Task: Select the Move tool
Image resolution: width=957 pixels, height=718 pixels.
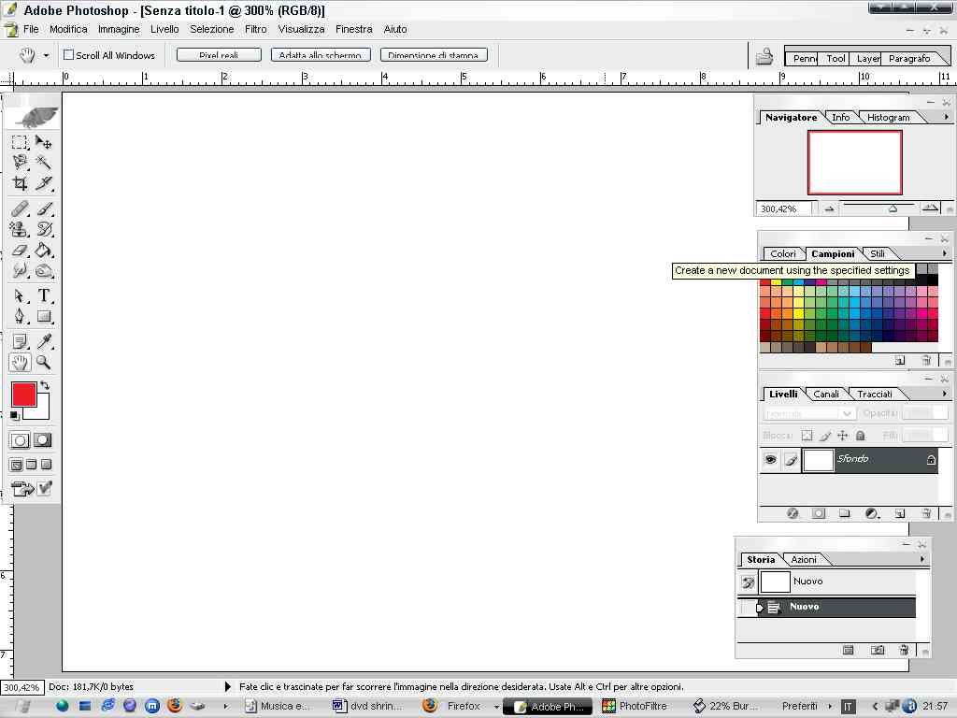Action: 43,143
